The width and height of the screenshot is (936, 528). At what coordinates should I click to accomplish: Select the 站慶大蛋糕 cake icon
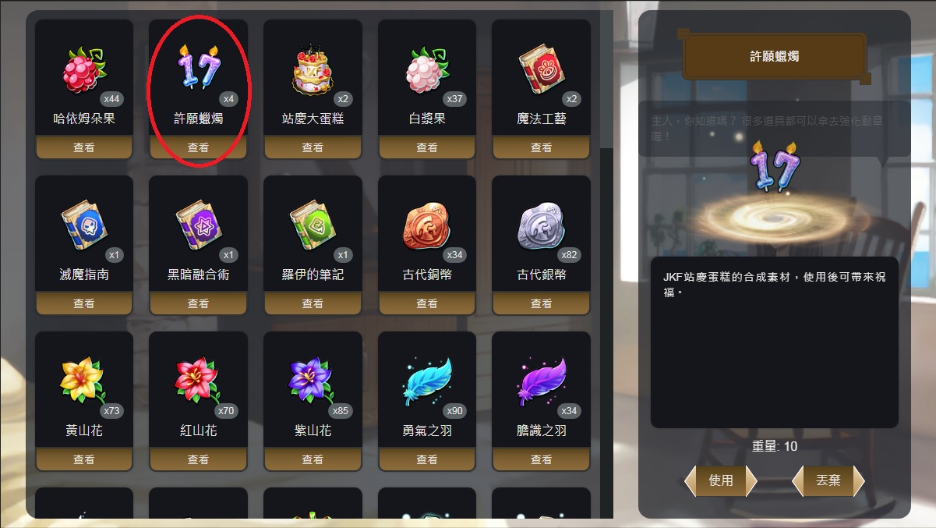coord(312,69)
